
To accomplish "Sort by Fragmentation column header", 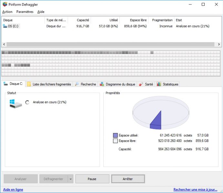I will click(161, 20).
